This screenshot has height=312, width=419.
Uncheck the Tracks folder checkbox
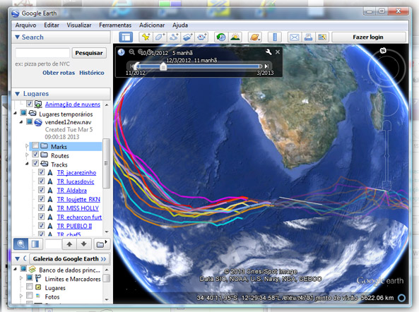35,163
